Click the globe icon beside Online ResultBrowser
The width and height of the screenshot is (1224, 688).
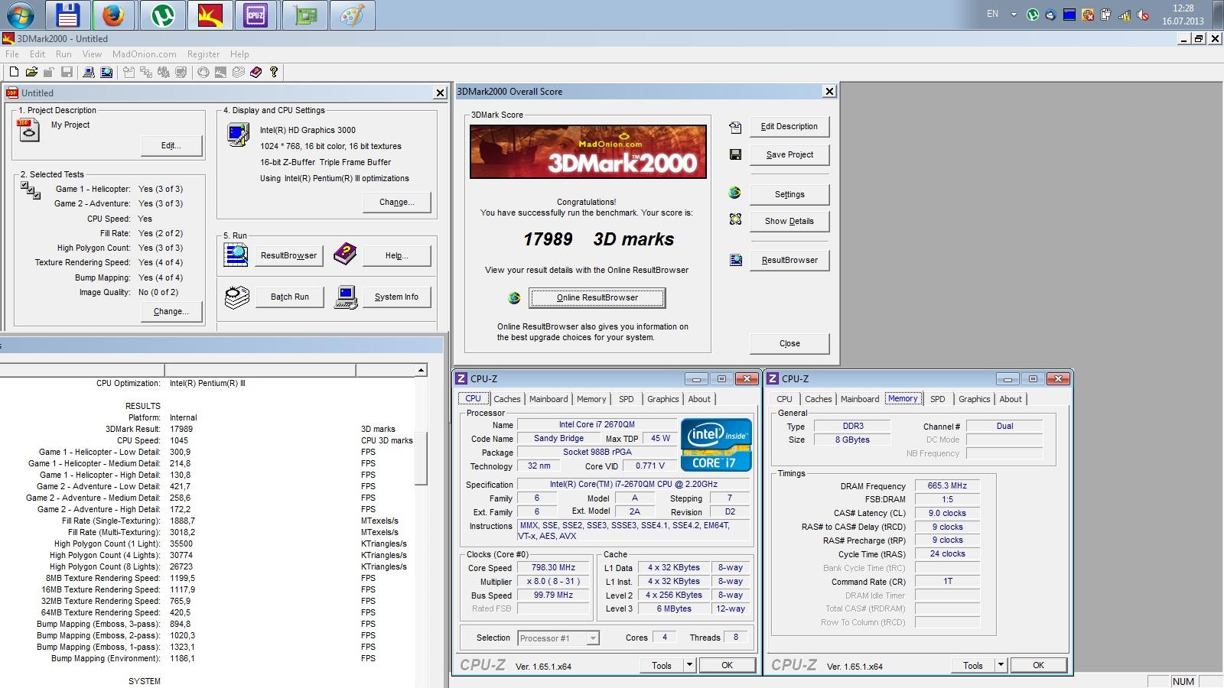tap(514, 297)
